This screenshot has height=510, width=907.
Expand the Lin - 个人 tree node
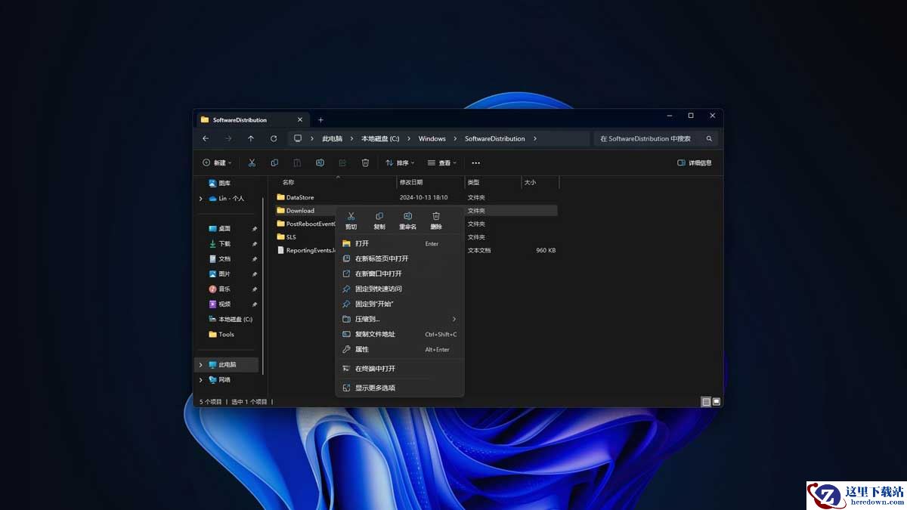coord(200,199)
